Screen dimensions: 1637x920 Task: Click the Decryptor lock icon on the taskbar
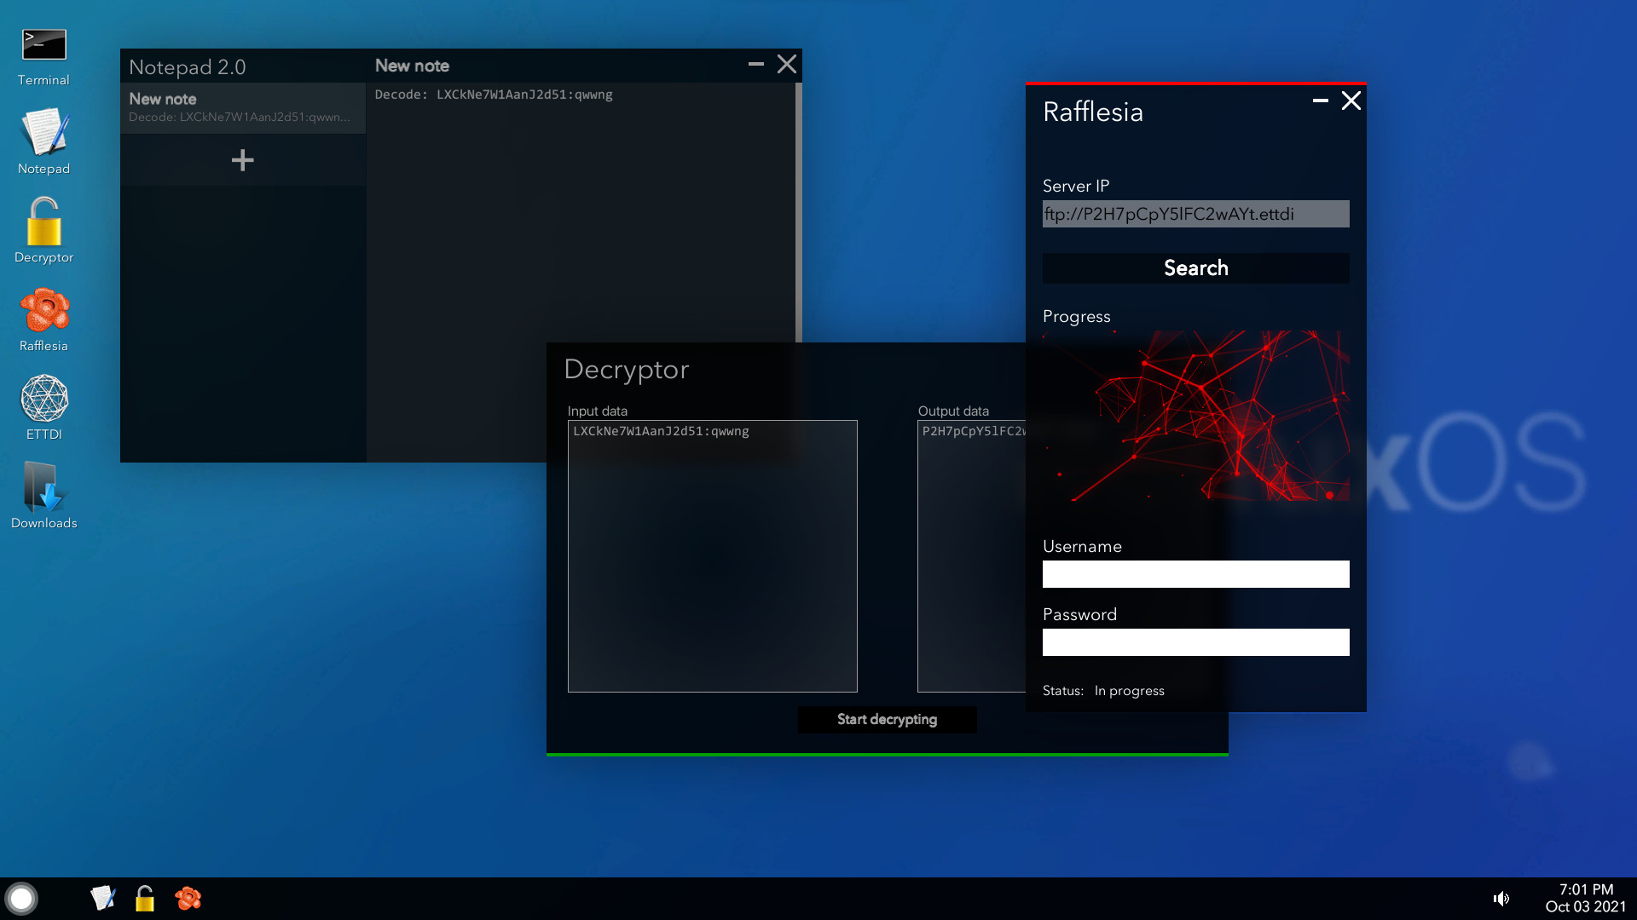click(x=145, y=898)
